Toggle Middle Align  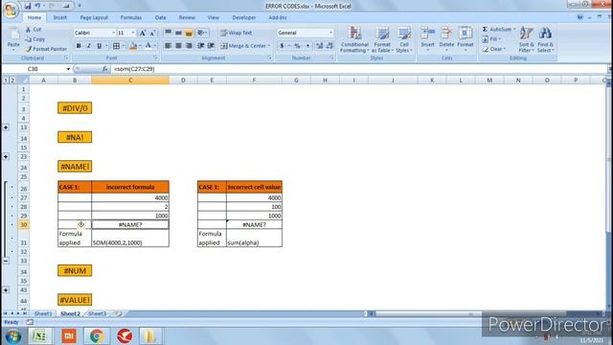[178, 33]
